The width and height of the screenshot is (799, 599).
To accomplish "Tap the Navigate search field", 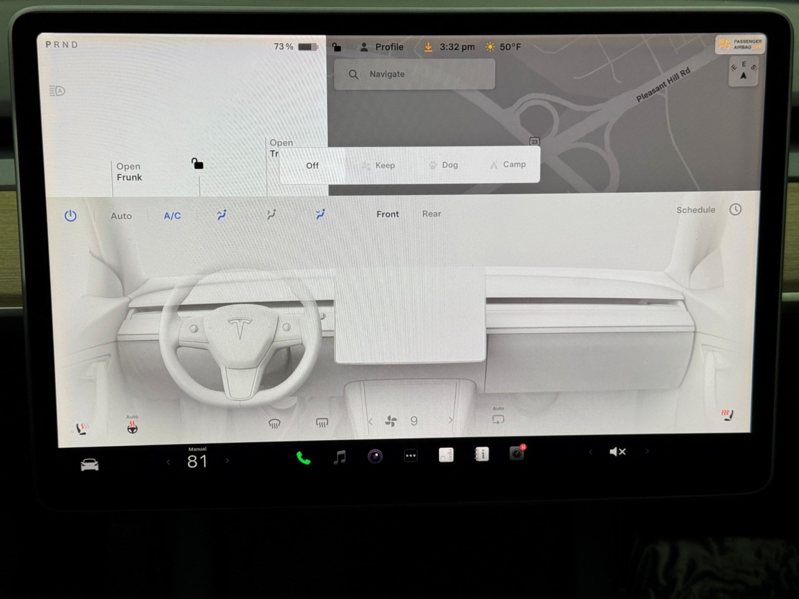I will point(414,74).
